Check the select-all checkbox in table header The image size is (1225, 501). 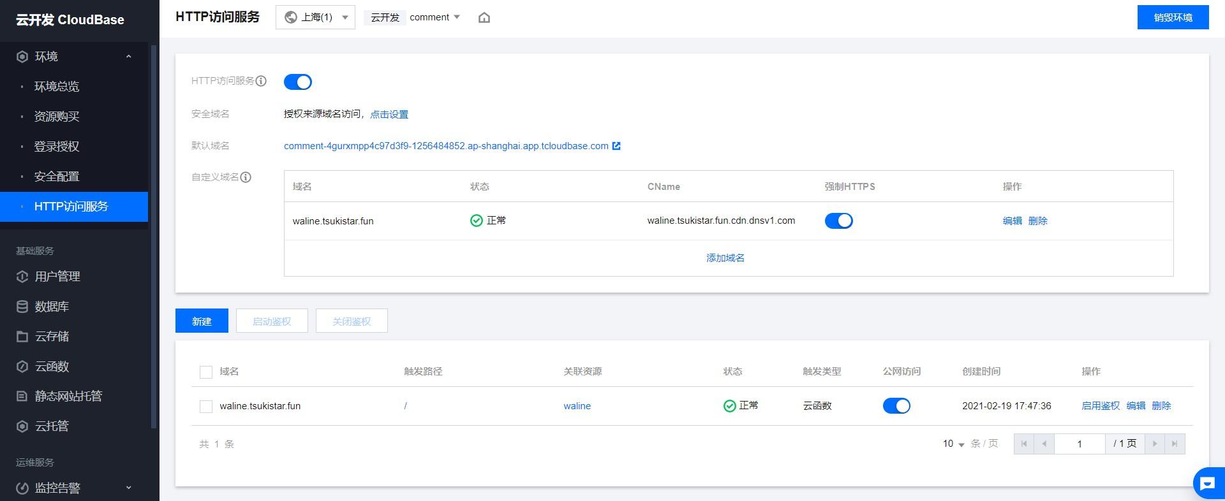pyautogui.click(x=206, y=372)
